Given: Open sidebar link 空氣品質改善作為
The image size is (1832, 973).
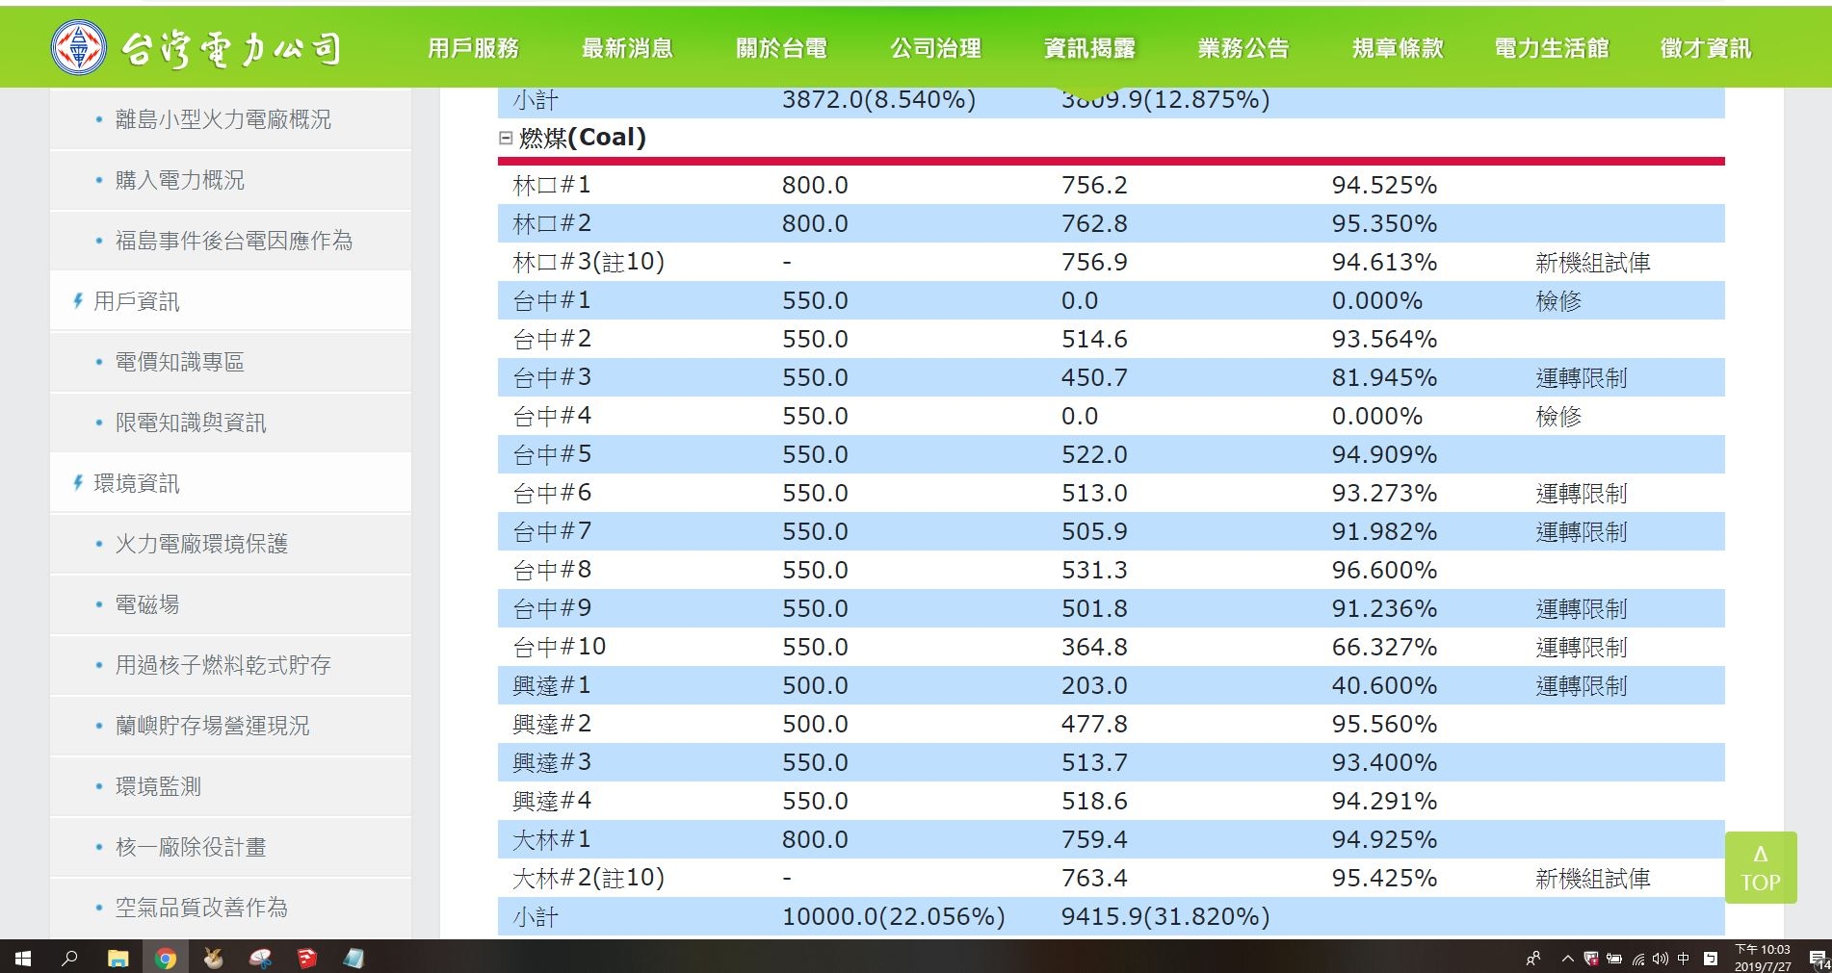Looking at the screenshot, I should [201, 908].
